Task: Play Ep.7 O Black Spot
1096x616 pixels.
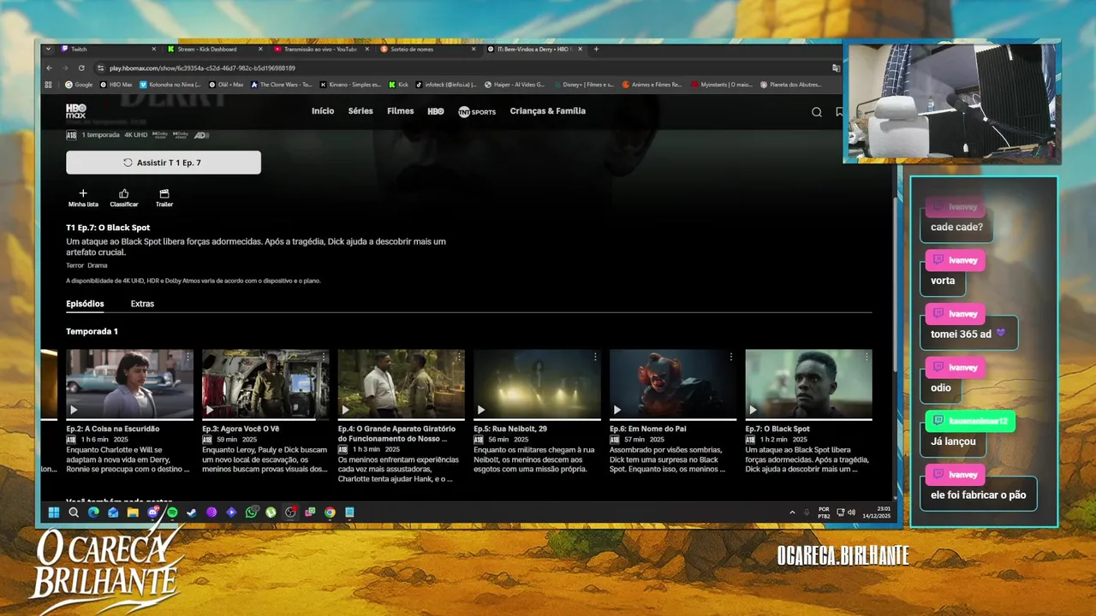Action: [x=753, y=410]
